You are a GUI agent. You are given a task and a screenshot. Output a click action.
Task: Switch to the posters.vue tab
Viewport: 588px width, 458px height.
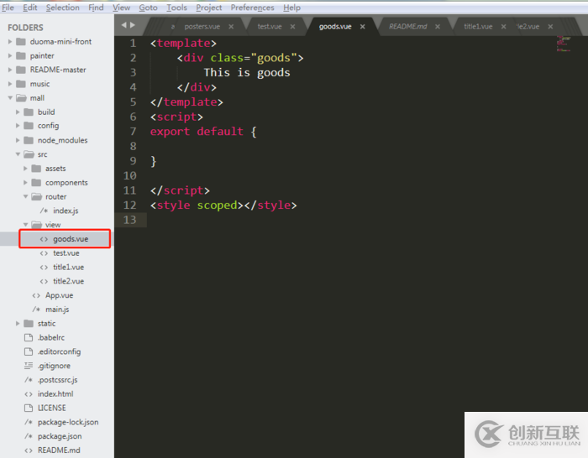(202, 27)
